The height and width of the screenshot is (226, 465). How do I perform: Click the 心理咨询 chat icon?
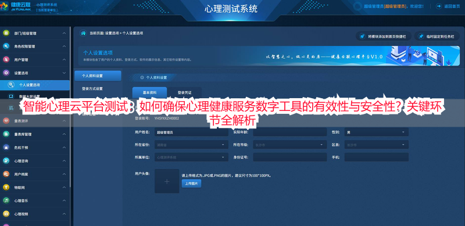click(6, 161)
